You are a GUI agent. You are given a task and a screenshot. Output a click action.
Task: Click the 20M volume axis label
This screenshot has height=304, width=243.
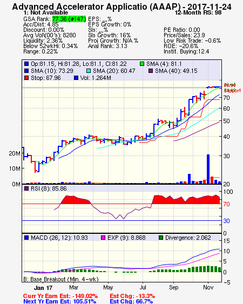[15, 153]
